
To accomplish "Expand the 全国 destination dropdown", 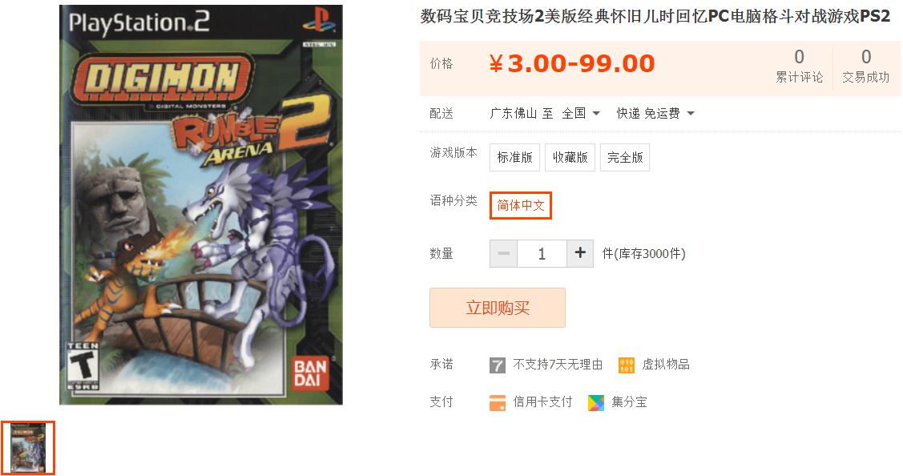I will pyautogui.click(x=581, y=113).
